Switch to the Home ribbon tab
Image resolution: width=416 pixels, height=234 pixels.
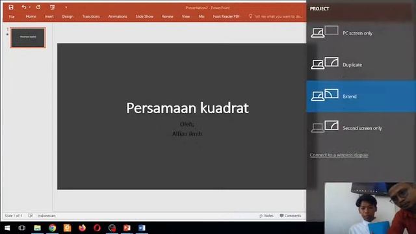pos(31,16)
